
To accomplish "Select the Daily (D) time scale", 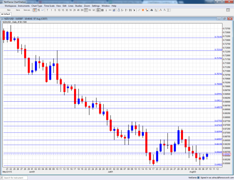I will click(86, 10).
